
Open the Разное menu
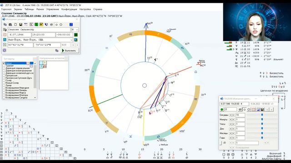(x=40, y=9)
